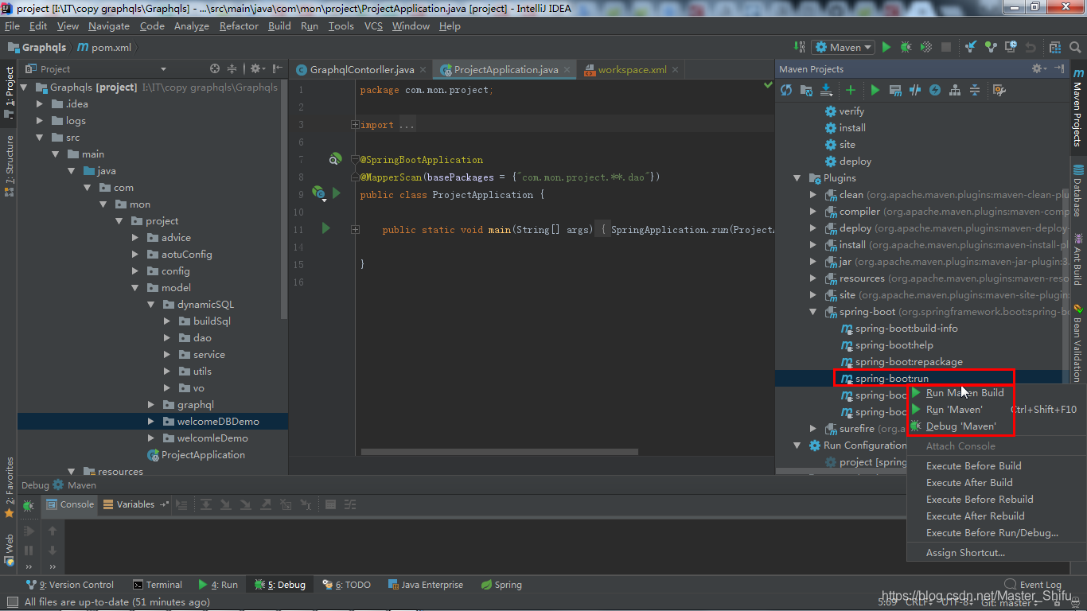Reimport all Maven projects icon
The height and width of the screenshot is (611, 1087).
(786, 90)
